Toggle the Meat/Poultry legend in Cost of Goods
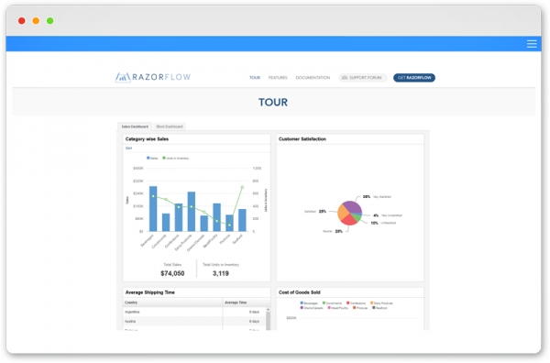 (x=337, y=308)
